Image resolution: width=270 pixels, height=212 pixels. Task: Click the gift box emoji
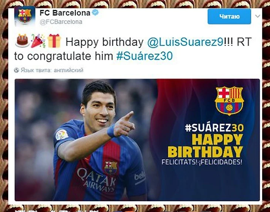click(x=54, y=41)
